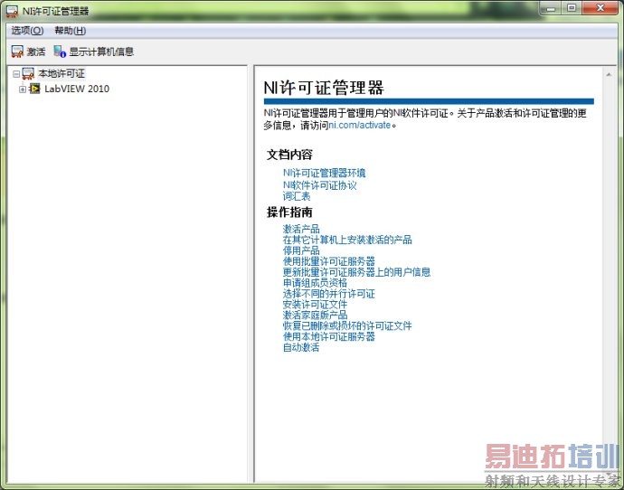Maximize the NI许可证管理器 window
This screenshot has width=624, height=490.
[572, 8]
